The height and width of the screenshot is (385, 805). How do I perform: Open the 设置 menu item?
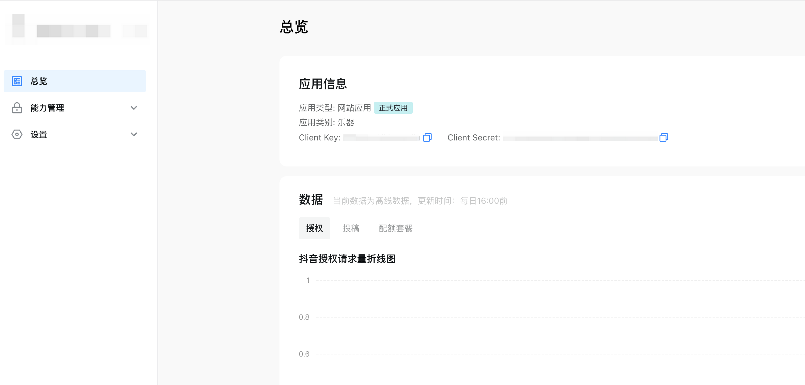tap(39, 134)
